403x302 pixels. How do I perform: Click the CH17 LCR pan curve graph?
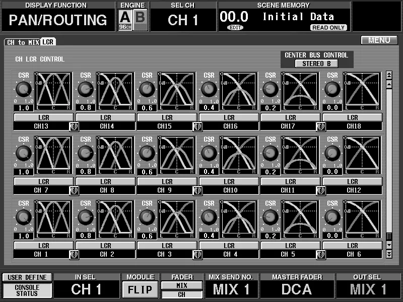pos(300,91)
